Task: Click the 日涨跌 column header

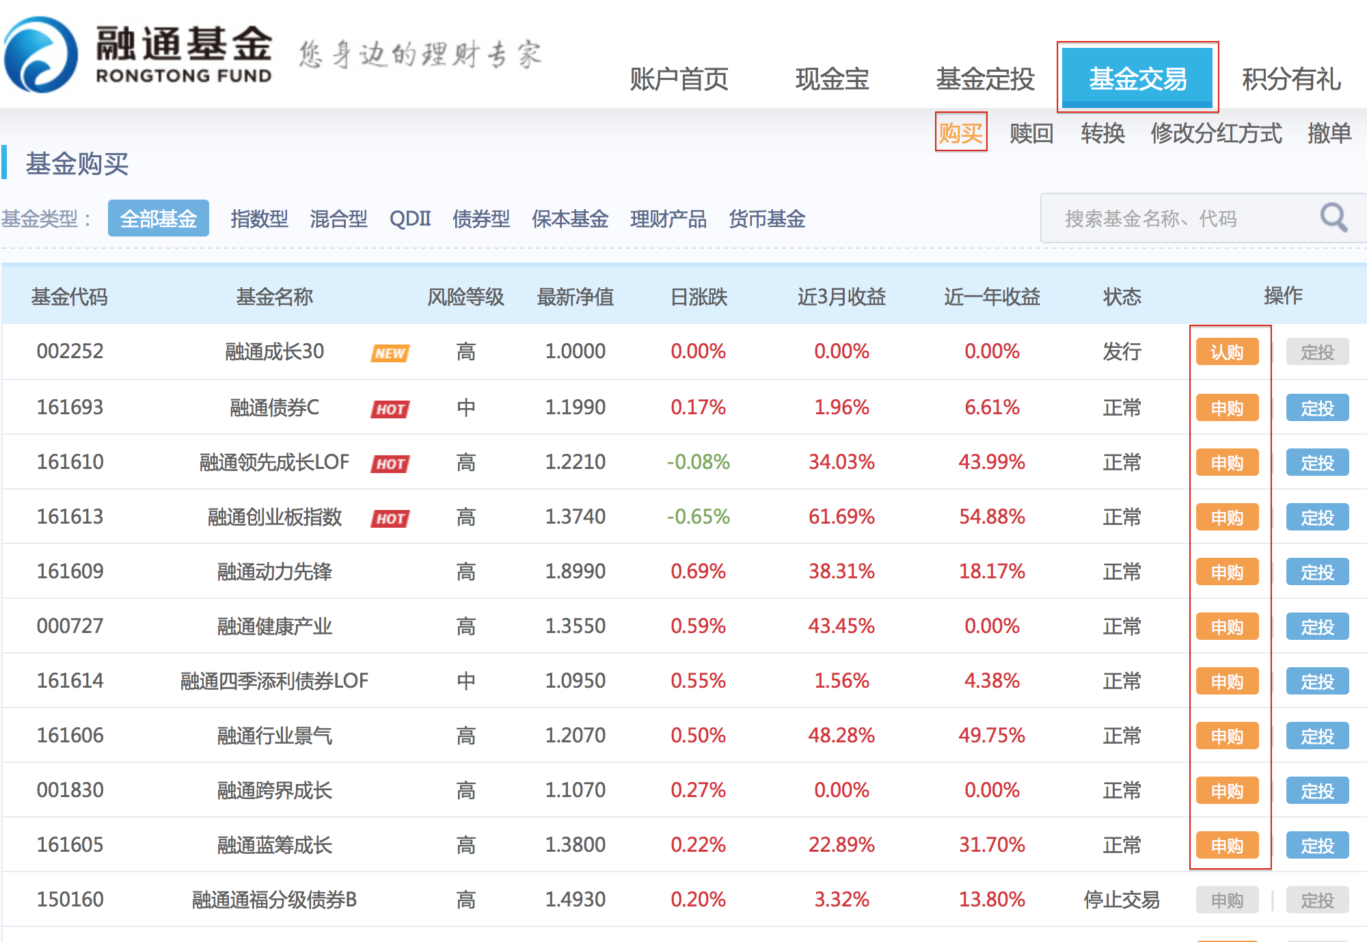Action: (699, 297)
